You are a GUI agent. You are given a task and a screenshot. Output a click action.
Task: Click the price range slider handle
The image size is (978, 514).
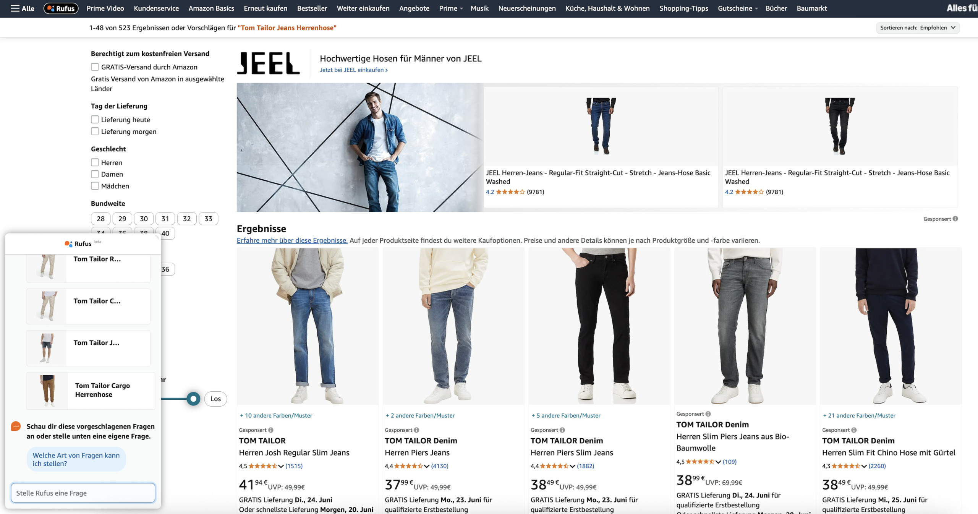click(193, 399)
